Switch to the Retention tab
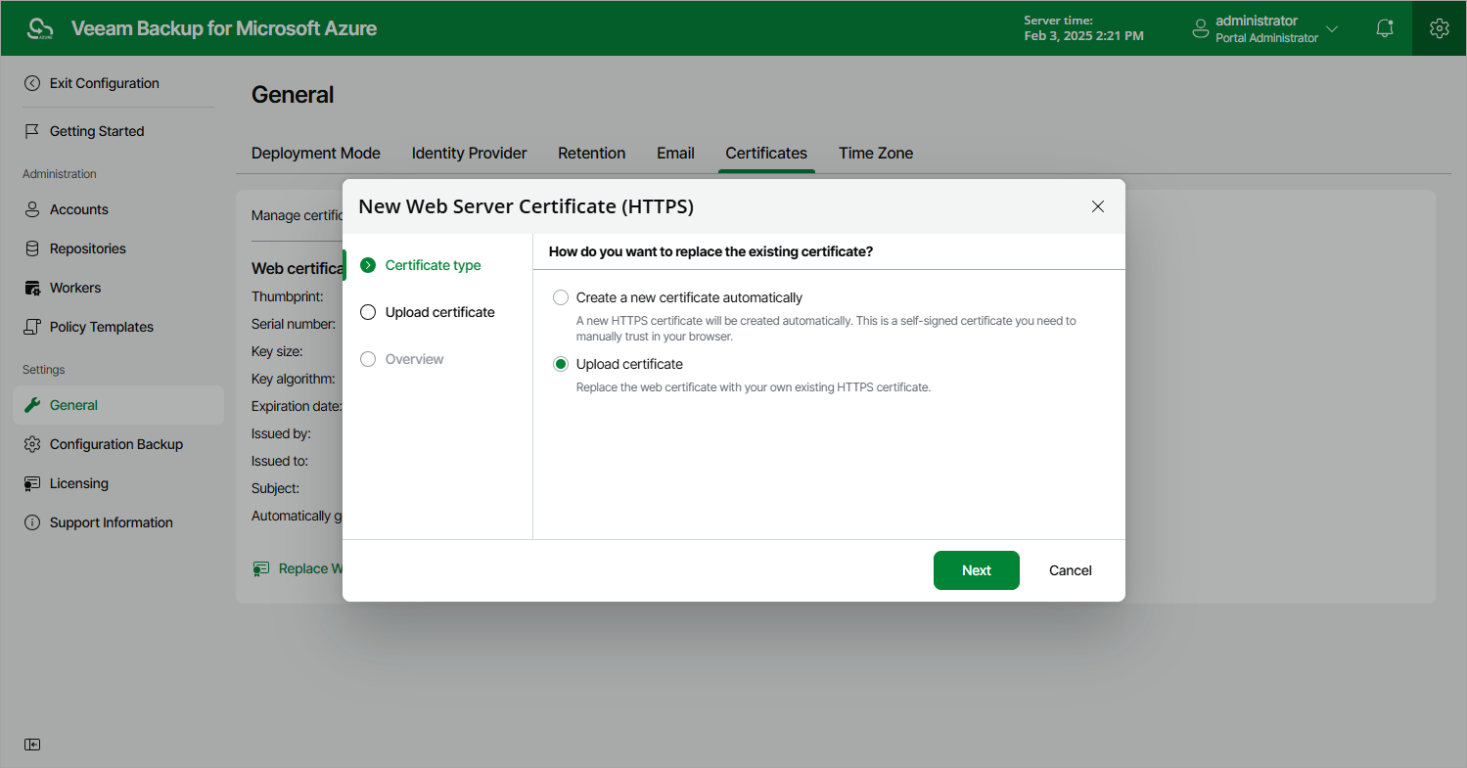 tap(592, 153)
